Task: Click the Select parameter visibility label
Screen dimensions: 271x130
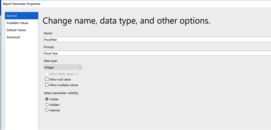Action: (x=61, y=93)
